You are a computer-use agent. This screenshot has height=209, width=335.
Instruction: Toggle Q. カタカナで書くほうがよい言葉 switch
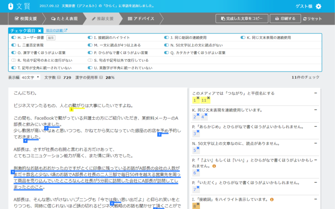(x=167, y=52)
